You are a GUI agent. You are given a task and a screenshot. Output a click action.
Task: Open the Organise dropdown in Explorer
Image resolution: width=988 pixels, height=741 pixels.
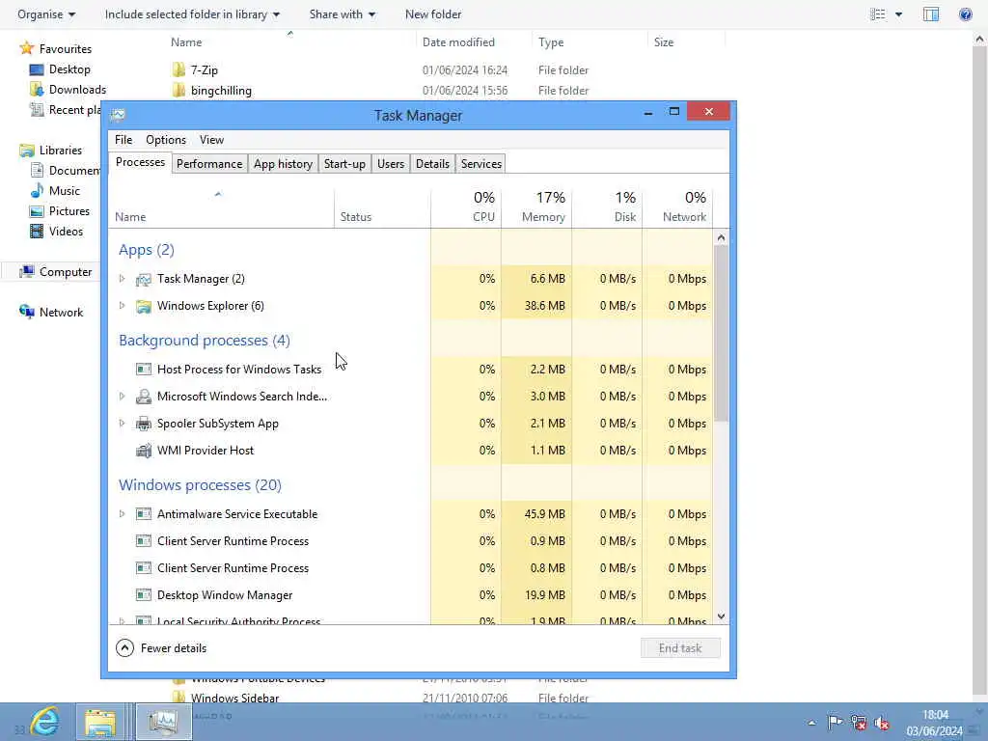click(x=46, y=14)
